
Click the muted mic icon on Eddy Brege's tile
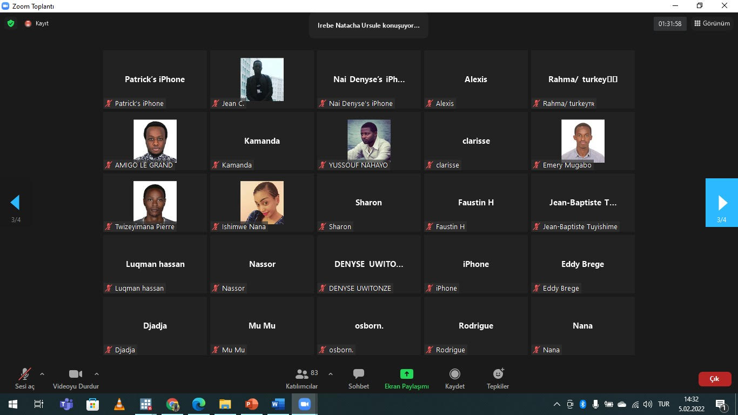(x=536, y=288)
